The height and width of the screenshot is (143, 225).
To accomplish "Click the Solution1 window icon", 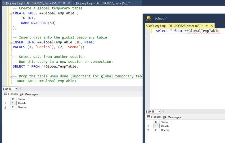I will [x=149, y=18].
